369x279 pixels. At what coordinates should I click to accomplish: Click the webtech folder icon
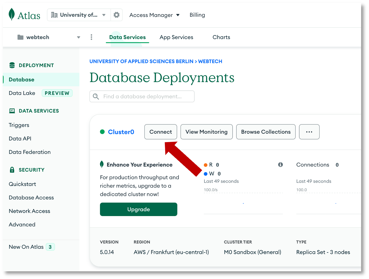pos(21,37)
